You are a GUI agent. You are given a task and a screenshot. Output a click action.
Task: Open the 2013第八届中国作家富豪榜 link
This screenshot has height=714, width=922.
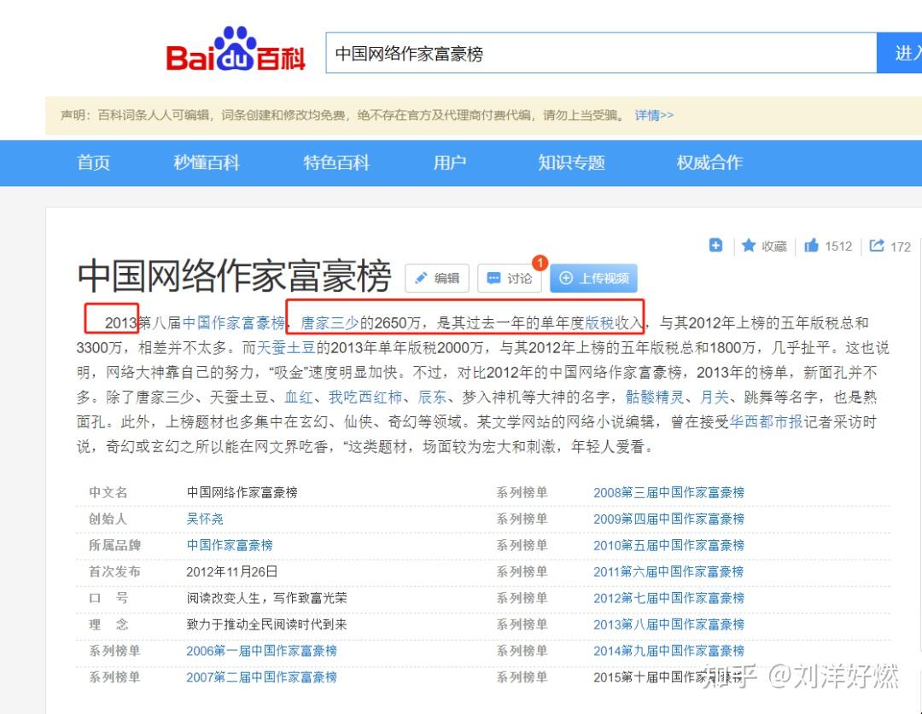(671, 624)
